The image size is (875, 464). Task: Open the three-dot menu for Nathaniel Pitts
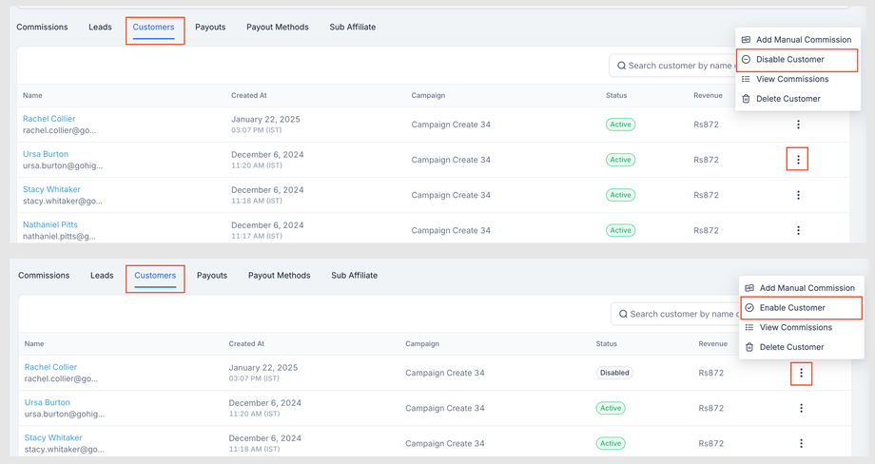798,230
